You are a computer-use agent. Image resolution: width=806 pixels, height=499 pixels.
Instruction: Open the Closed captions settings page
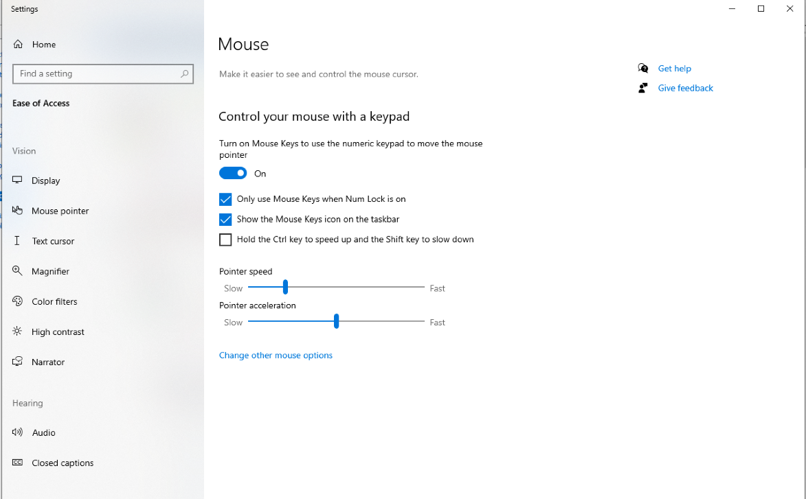[62, 463]
